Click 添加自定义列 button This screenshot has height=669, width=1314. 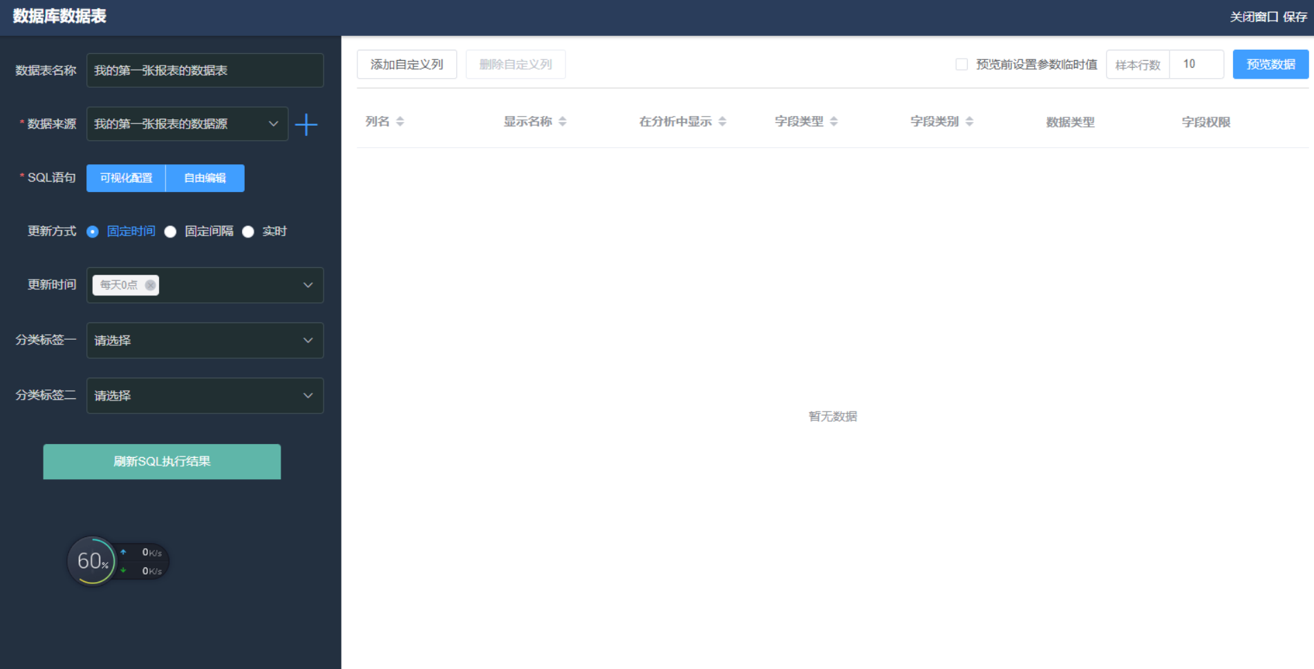pos(407,64)
